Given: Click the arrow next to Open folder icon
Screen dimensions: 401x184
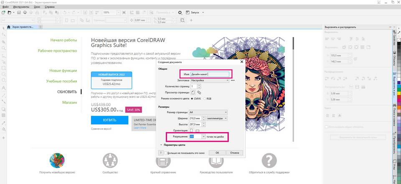Looking at the screenshot, I should pos(13,12).
